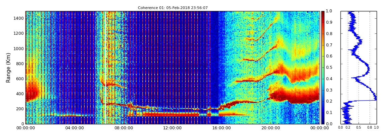385x136 pixels.
Task: Click the 0.9 colorbar tick label
Action: pos(328,22)
